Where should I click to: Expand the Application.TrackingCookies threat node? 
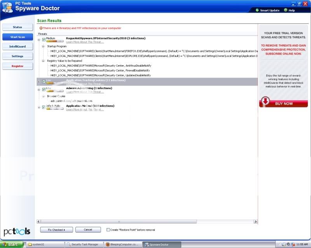click(39, 81)
